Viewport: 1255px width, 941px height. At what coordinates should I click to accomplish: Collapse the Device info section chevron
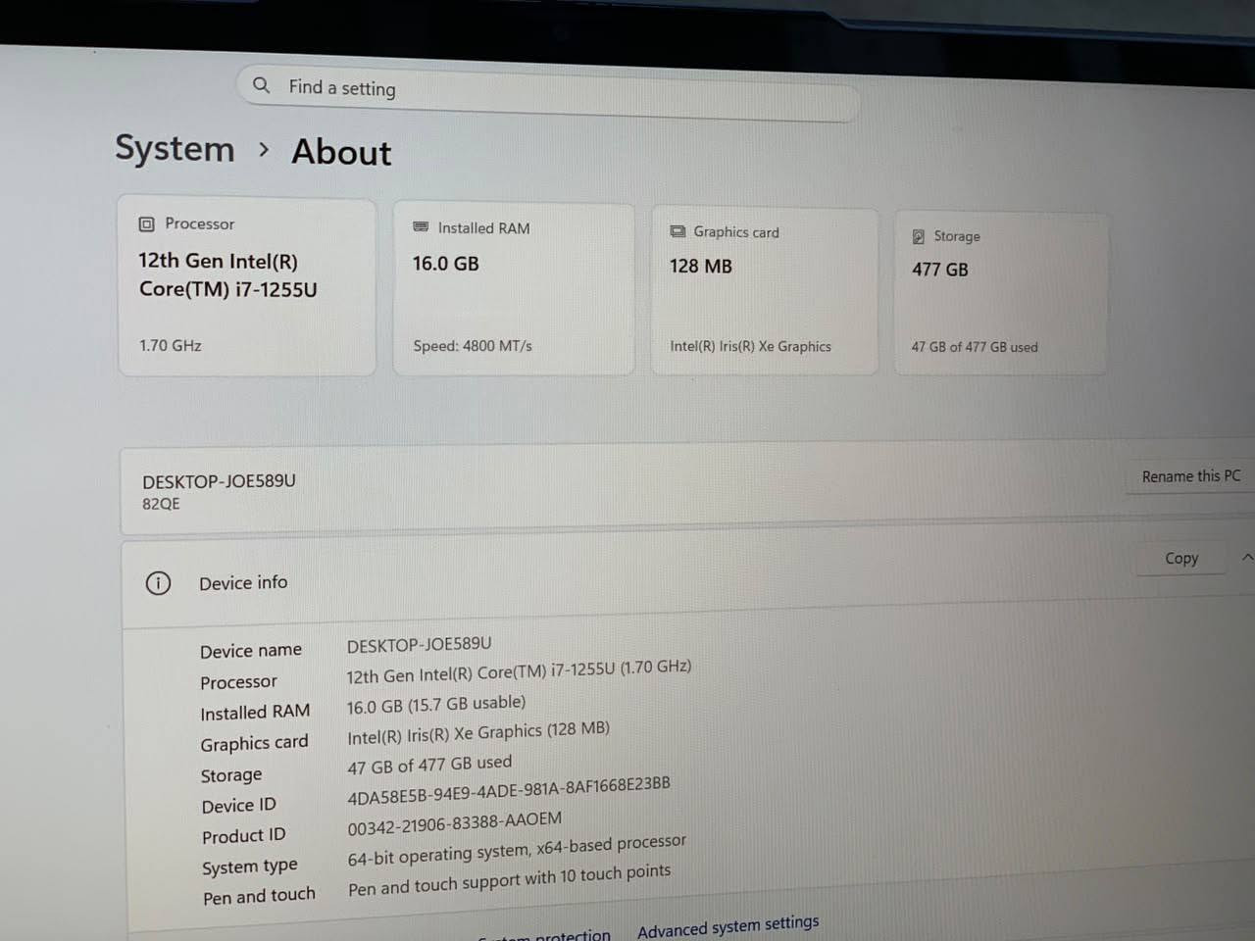coord(1247,557)
